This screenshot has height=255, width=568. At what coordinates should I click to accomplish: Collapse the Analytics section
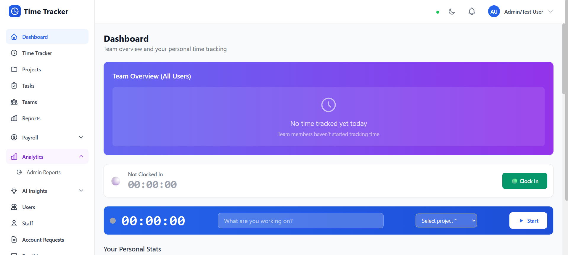[81, 156]
